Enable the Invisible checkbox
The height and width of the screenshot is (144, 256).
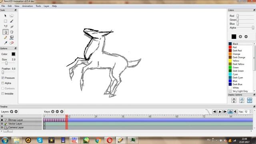pyautogui.click(x=3, y=94)
